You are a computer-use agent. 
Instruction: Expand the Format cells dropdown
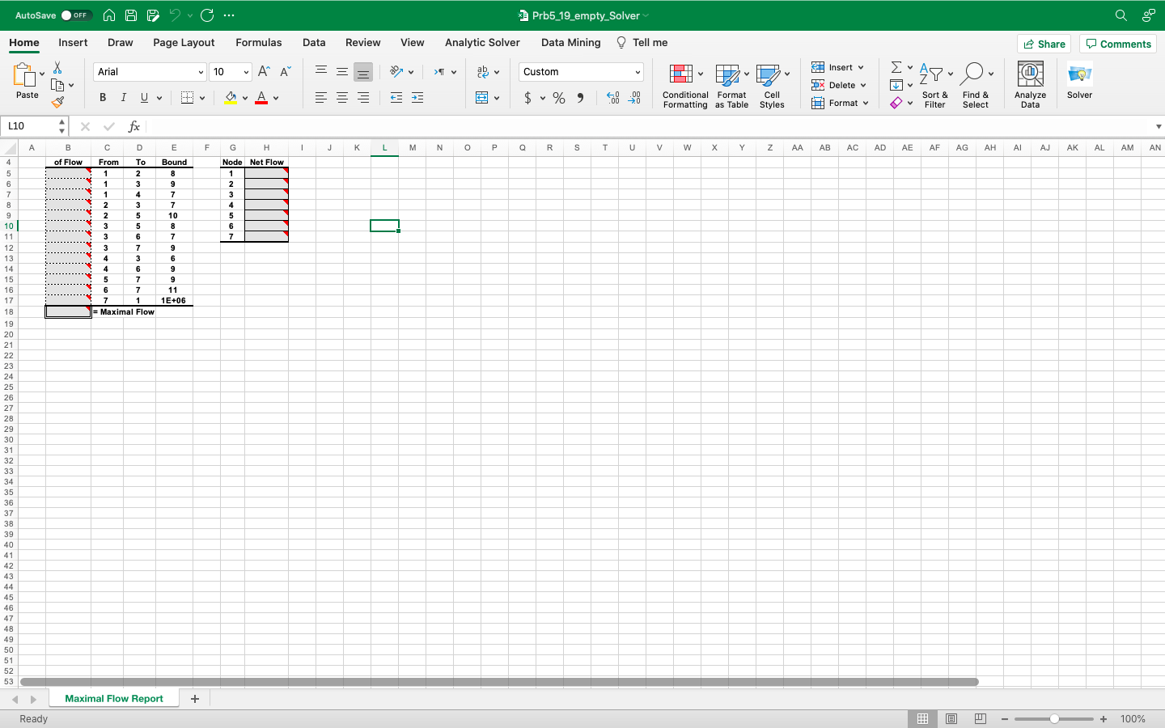866,103
